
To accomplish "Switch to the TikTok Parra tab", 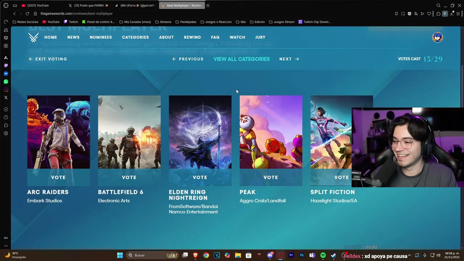I will (x=135, y=5).
